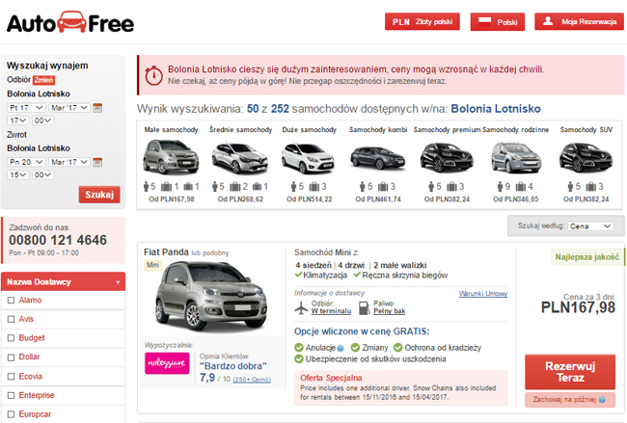
Task: Open Moja Rezerwacja
Action: [x=579, y=21]
